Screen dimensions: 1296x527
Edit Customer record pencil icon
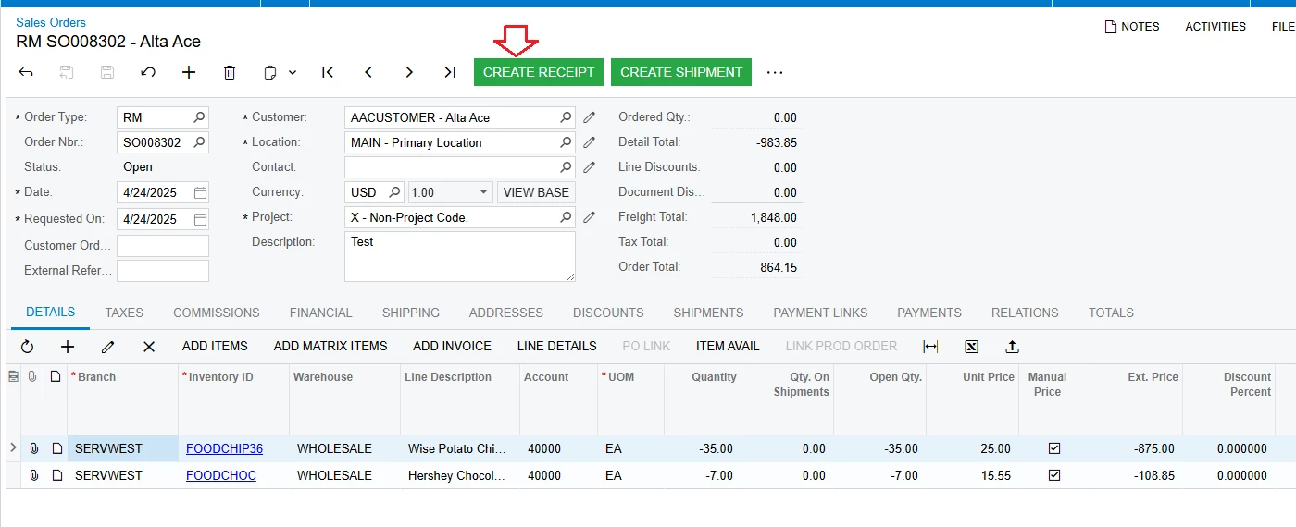tap(589, 117)
